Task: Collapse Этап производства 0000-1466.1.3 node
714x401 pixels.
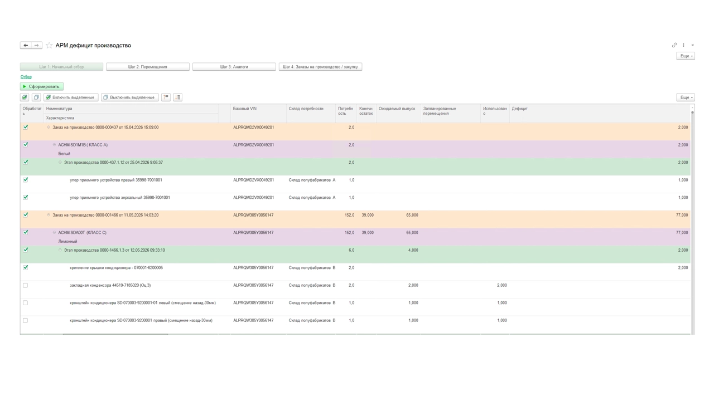Action: pyautogui.click(x=60, y=250)
